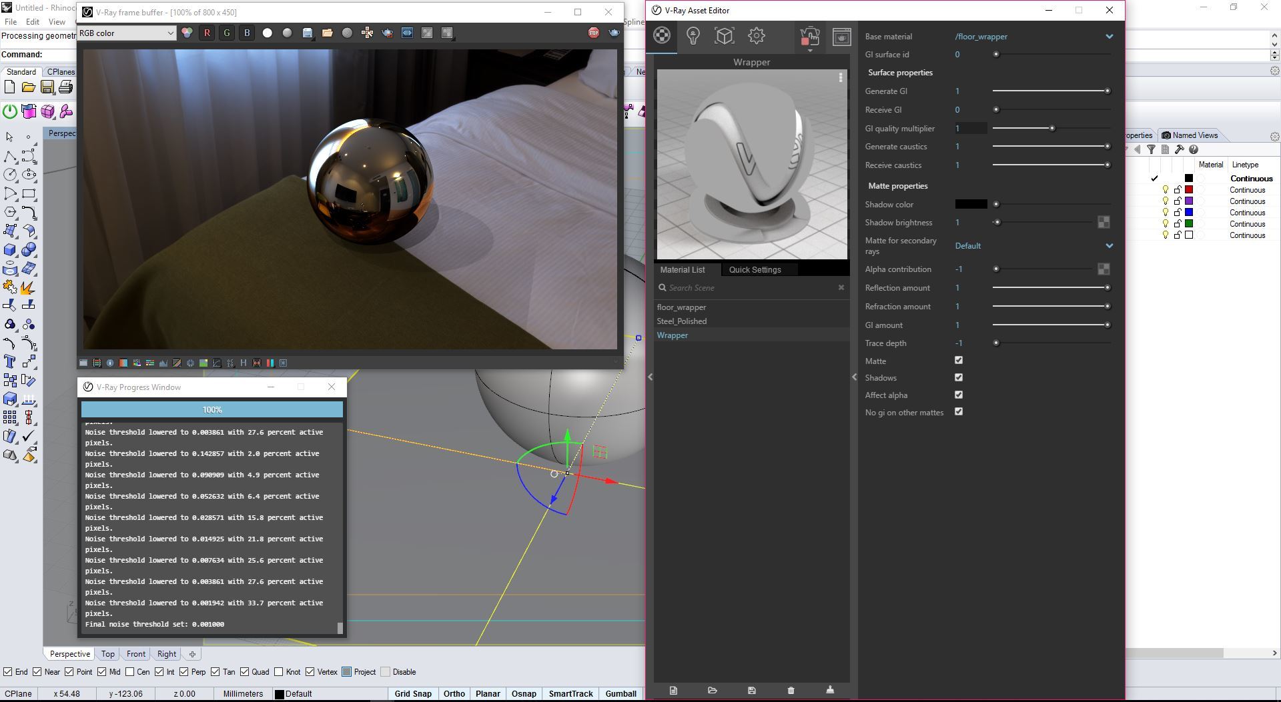Click the black Shadow color swatch

[971, 205]
